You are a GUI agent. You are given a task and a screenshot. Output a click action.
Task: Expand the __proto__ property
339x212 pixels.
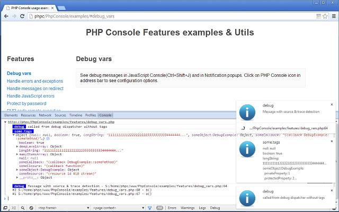coord(17,178)
